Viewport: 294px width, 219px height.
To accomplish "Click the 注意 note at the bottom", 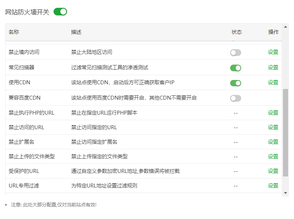I will pos(54,205).
